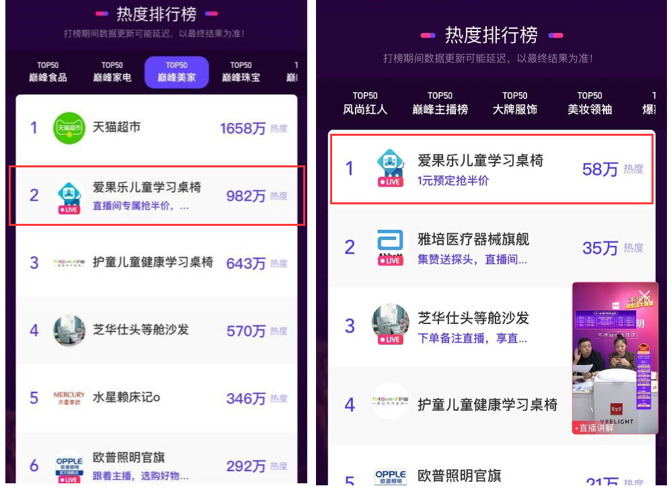Open the TotGuard logo in the right list
Viewport: 669px width, 488px height.
click(390, 401)
